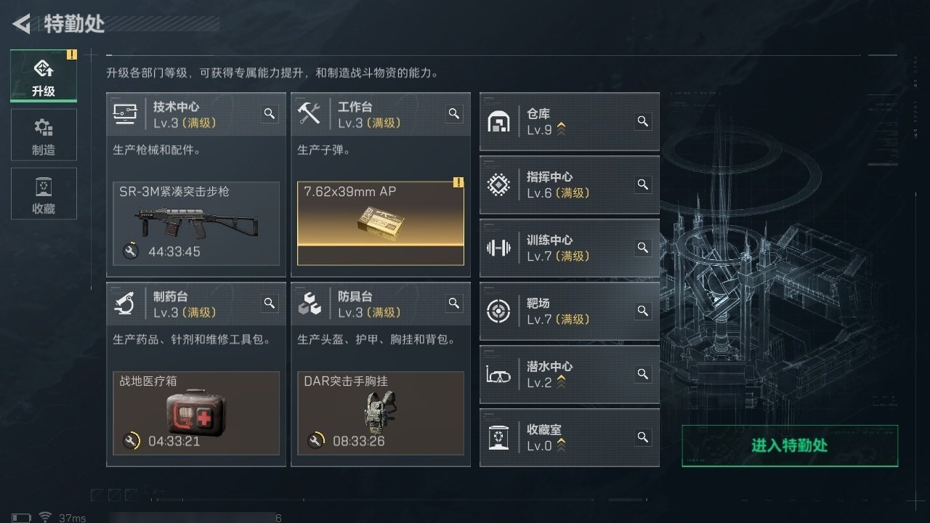Select the 收藏 sidebar tab
This screenshot has height=523, width=930.
point(44,194)
